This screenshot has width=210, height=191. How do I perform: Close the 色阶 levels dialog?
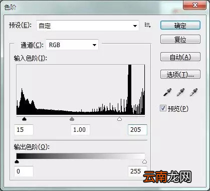[x=195, y=5]
